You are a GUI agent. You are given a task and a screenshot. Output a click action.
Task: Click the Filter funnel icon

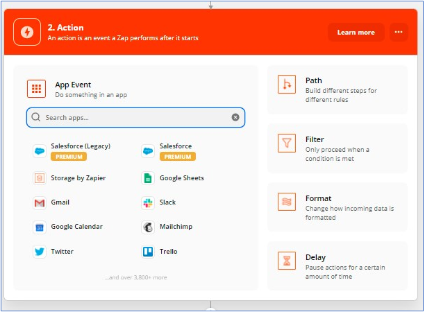point(287,143)
